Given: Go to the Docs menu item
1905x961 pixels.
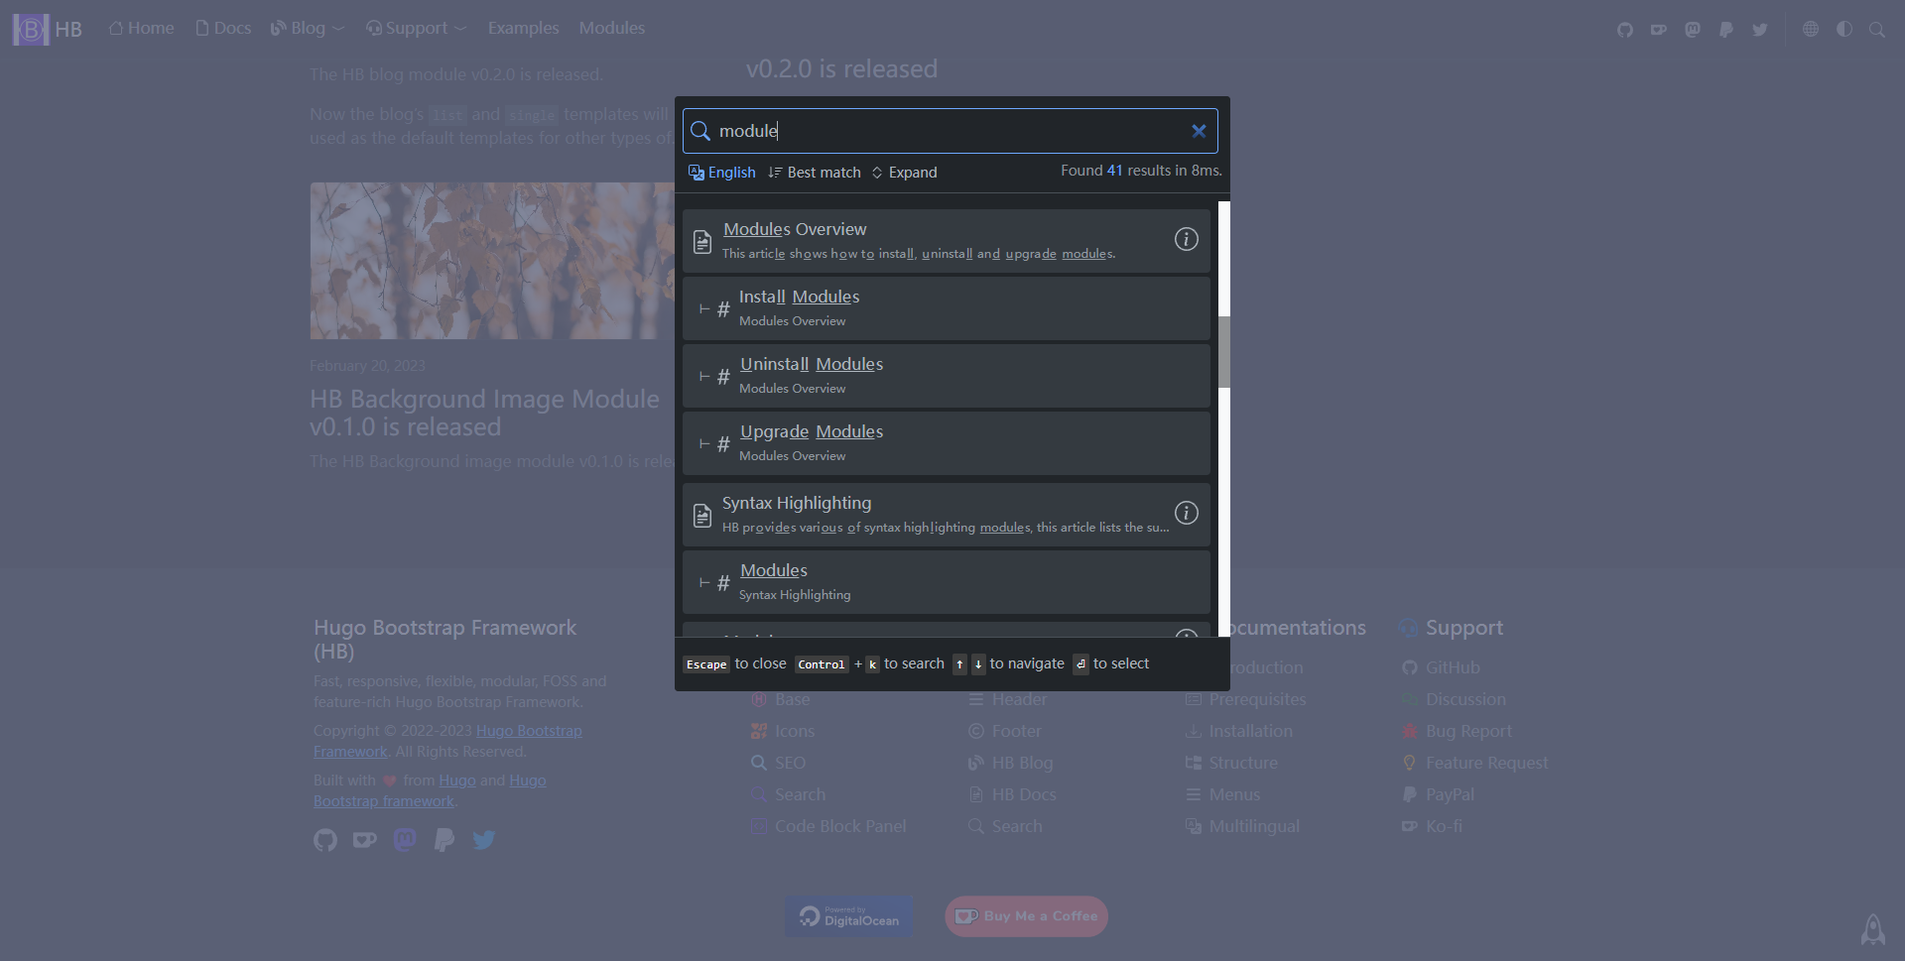Looking at the screenshot, I should (223, 29).
